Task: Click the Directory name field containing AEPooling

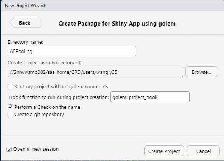Action: (72, 51)
